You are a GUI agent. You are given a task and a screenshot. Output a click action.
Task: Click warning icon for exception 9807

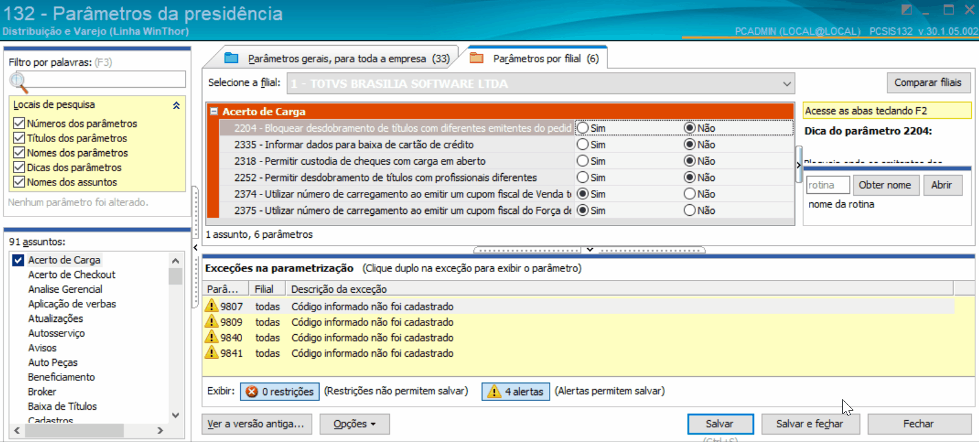click(211, 305)
